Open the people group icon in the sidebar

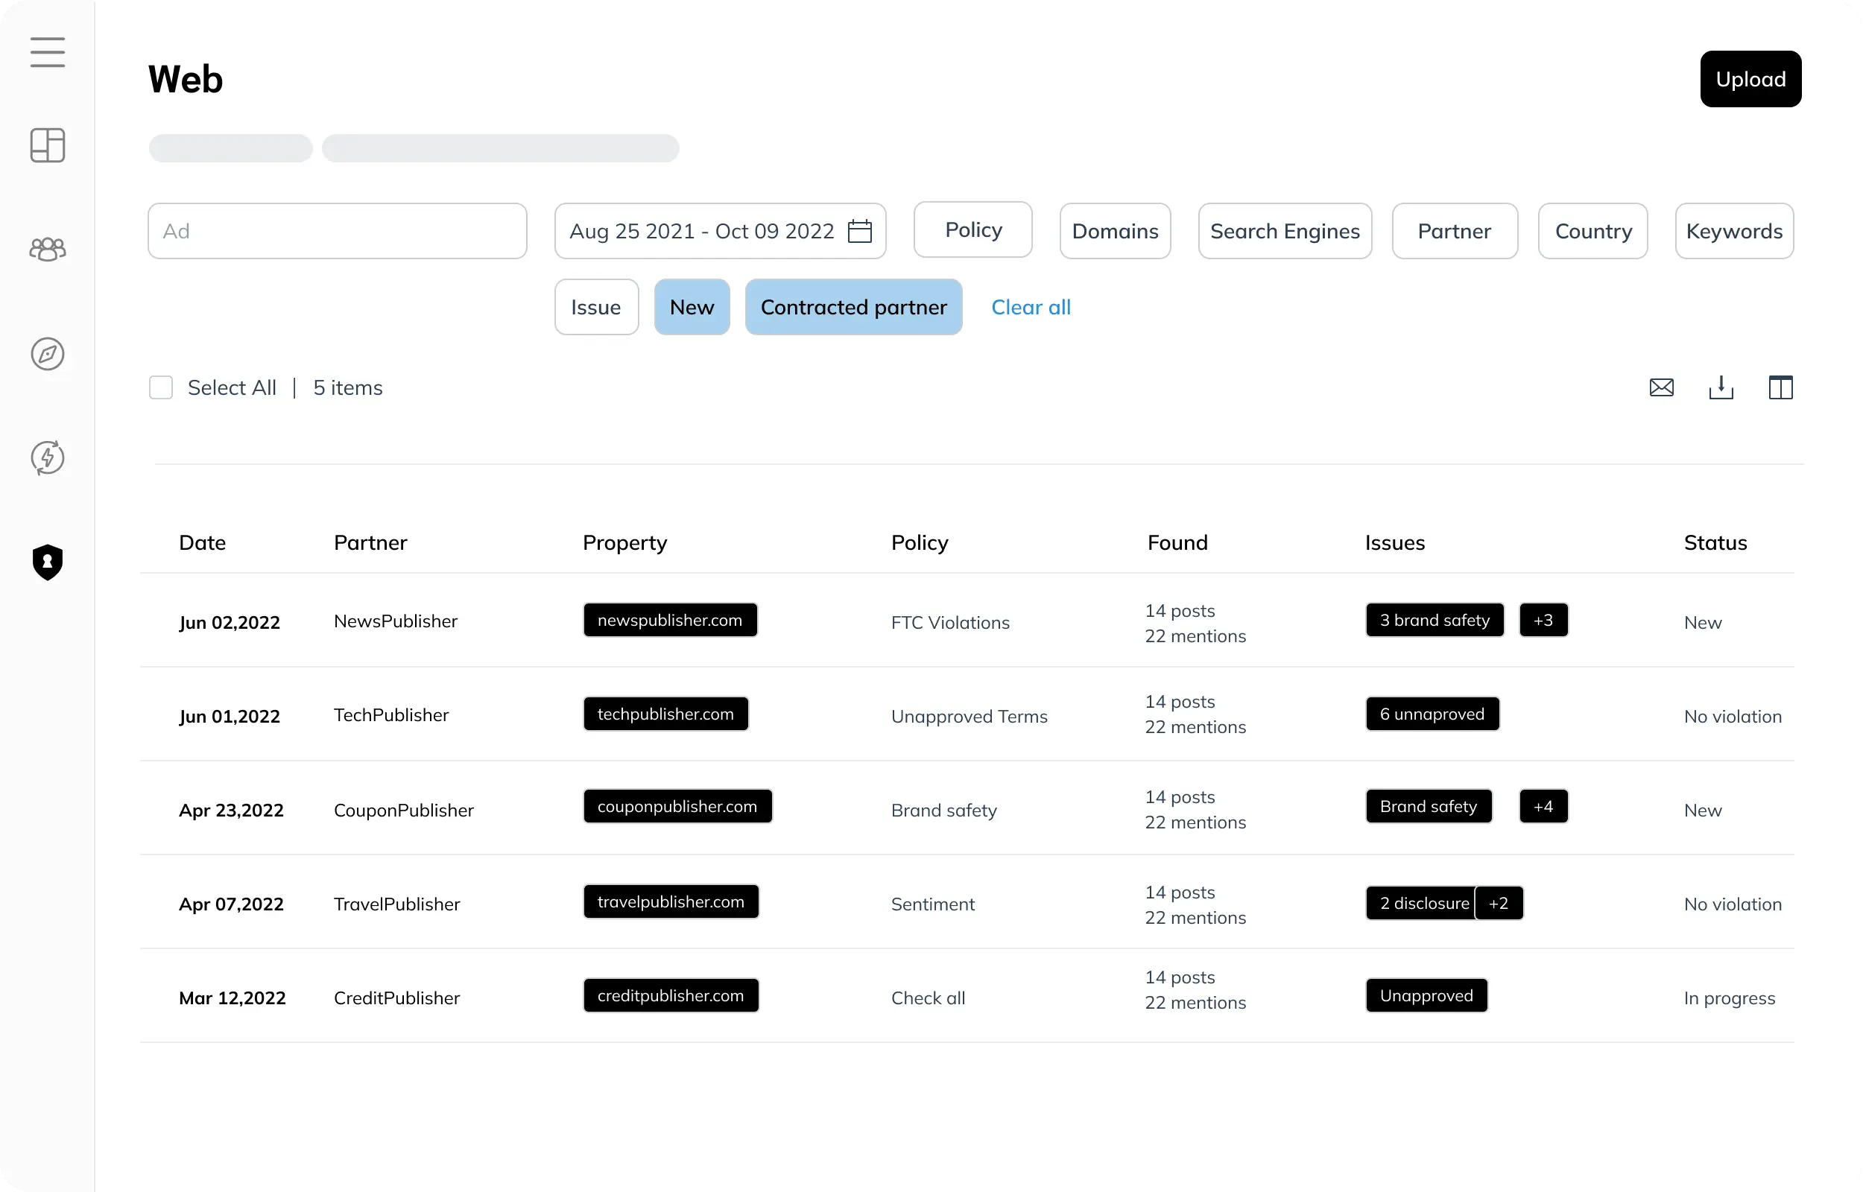tap(47, 250)
